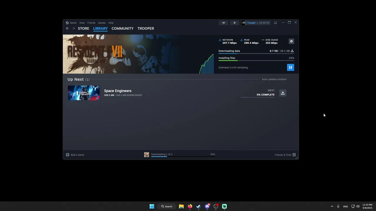Click the circular red-badged taskbar app icon

tap(216, 206)
